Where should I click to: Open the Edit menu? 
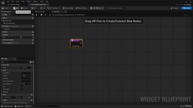click(12, 1)
